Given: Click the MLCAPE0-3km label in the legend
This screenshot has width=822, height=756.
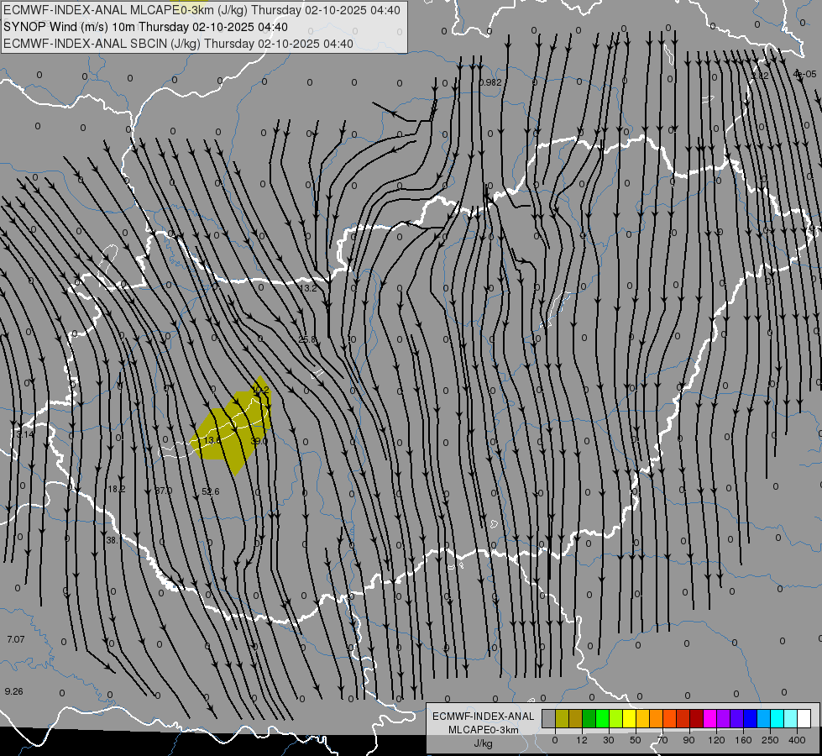Looking at the screenshot, I should 483,730.
